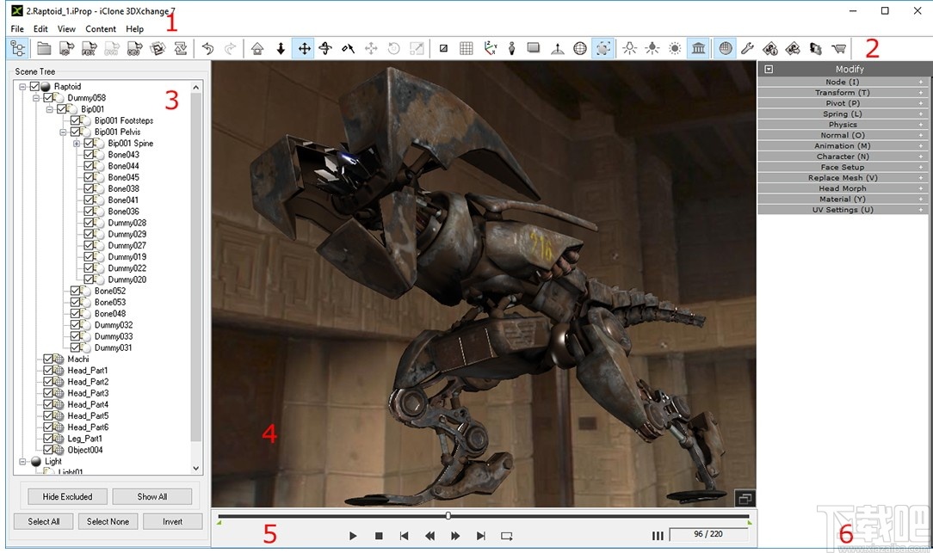Image resolution: width=933 pixels, height=553 pixels.
Task: Click the Undo icon
Action: (207, 48)
